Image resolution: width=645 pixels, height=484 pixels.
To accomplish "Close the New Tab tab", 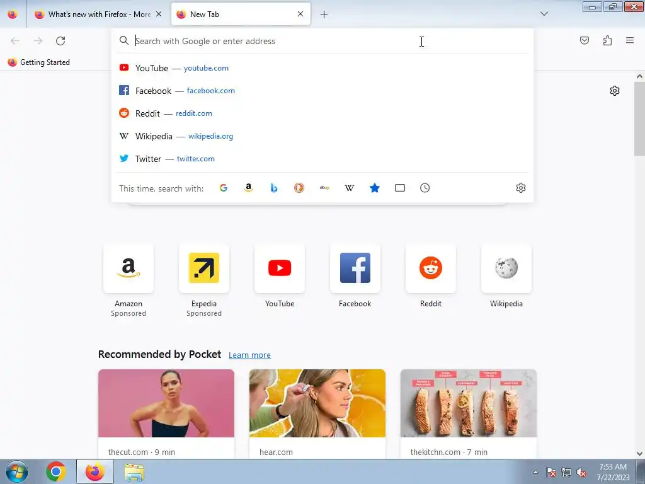I will (x=300, y=14).
